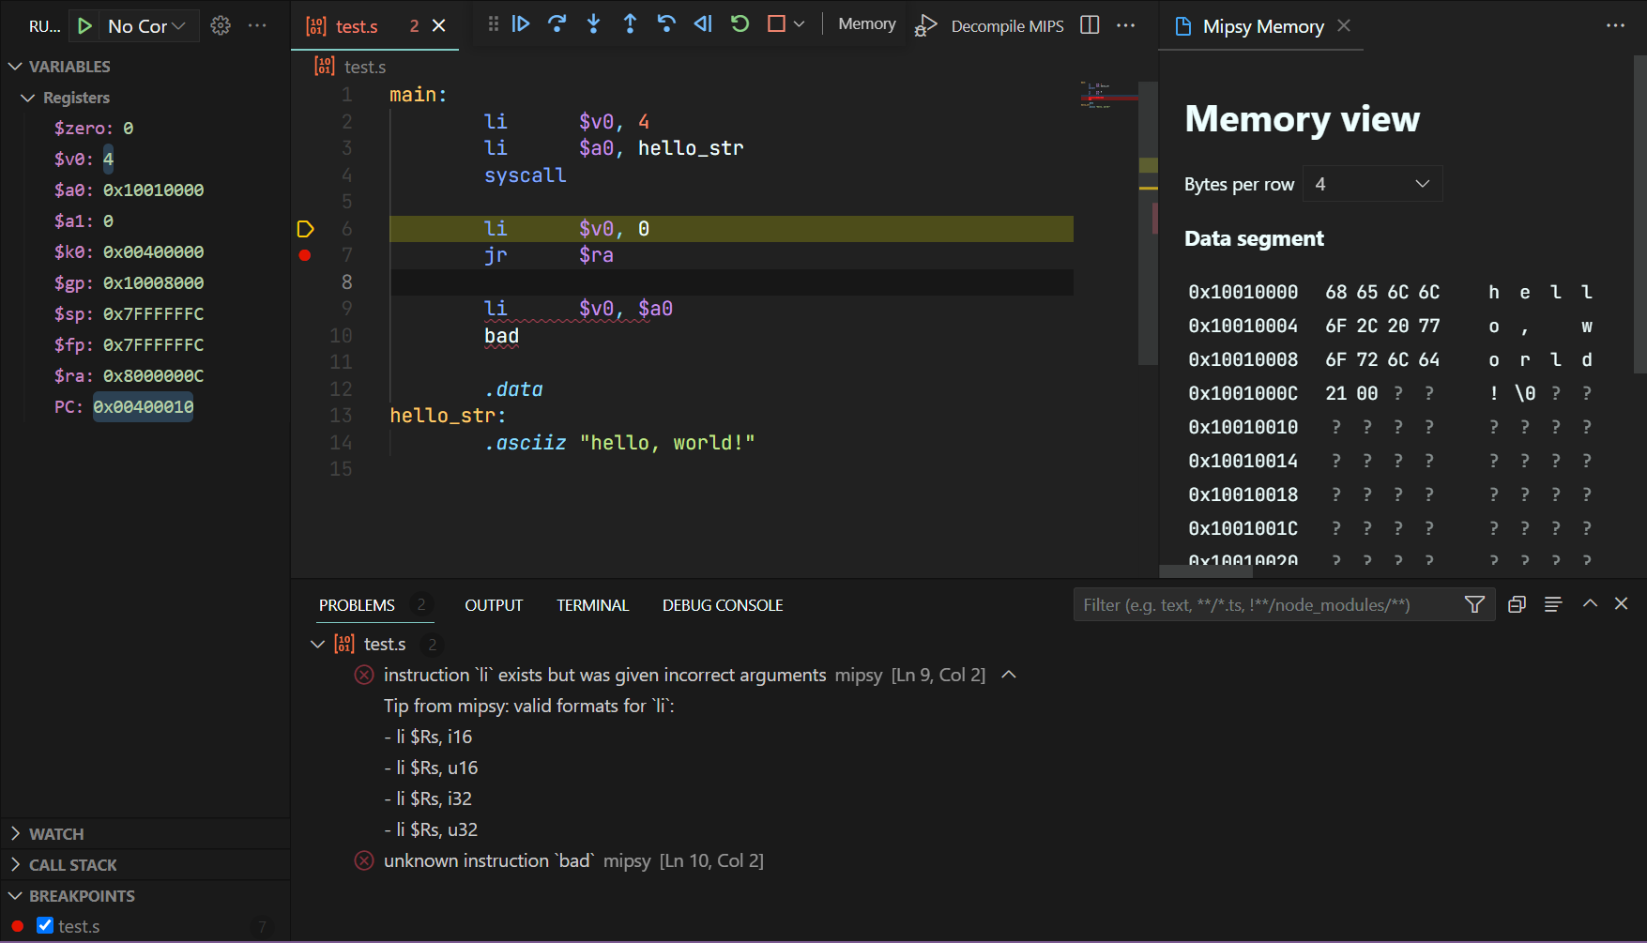Reverse continue debug execution
This screenshot has height=943, width=1647.
tap(703, 24)
